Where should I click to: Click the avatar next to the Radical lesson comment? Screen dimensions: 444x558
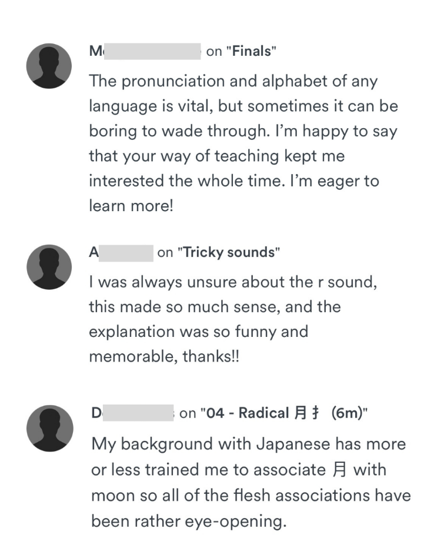49,428
